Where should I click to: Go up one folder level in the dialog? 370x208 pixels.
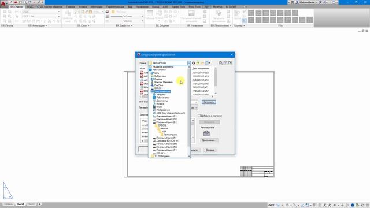pos(198,63)
